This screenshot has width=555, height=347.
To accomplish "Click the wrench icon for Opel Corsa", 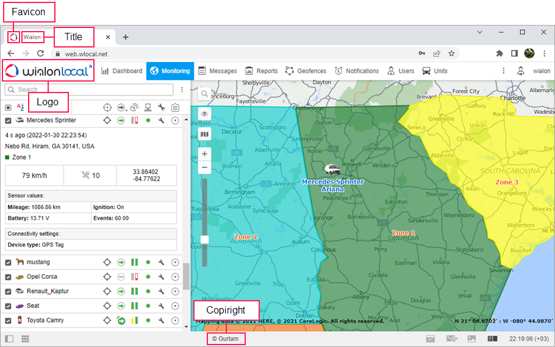I will point(162,277).
